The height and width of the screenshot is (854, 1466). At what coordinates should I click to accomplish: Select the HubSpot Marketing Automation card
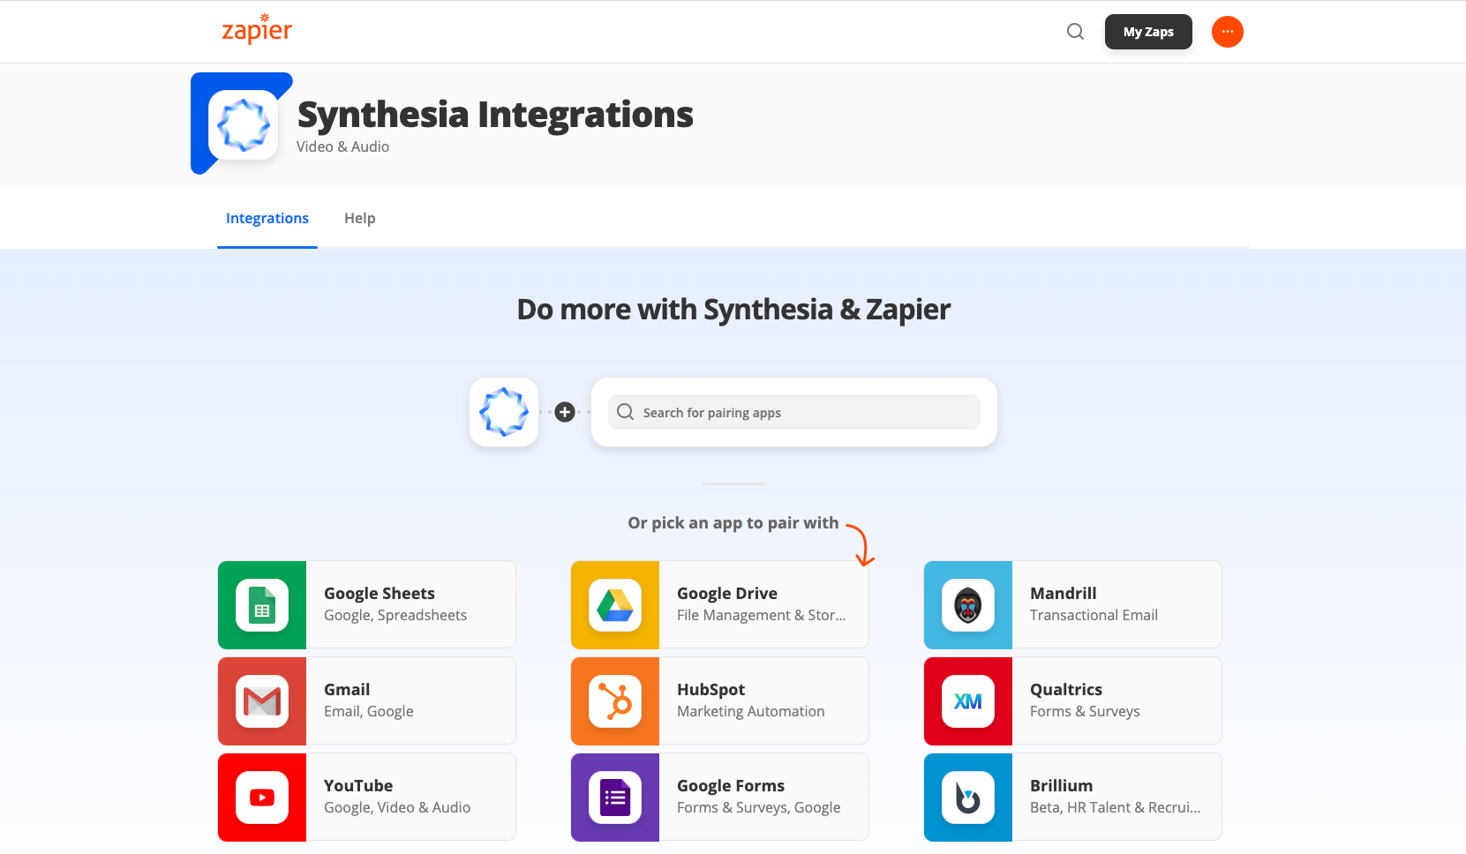(720, 700)
